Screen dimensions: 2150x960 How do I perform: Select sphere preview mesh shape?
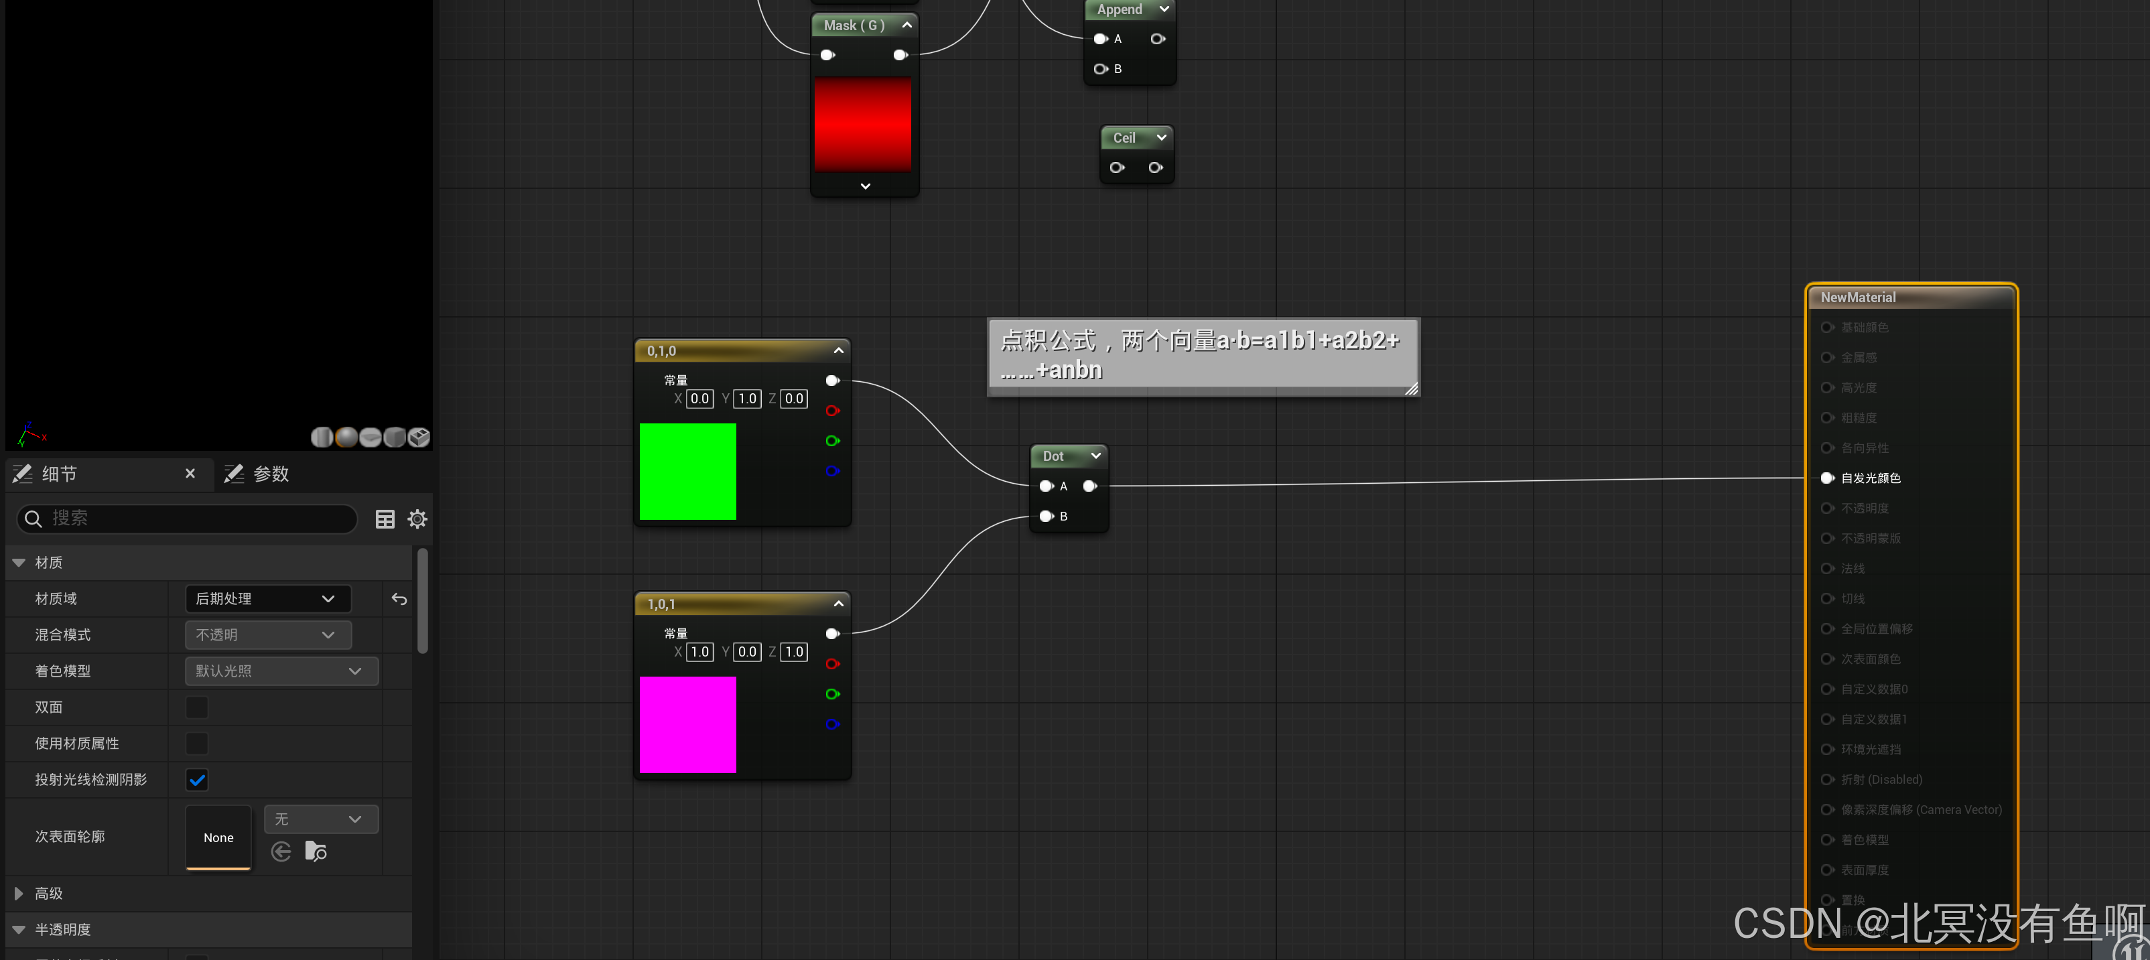click(346, 437)
